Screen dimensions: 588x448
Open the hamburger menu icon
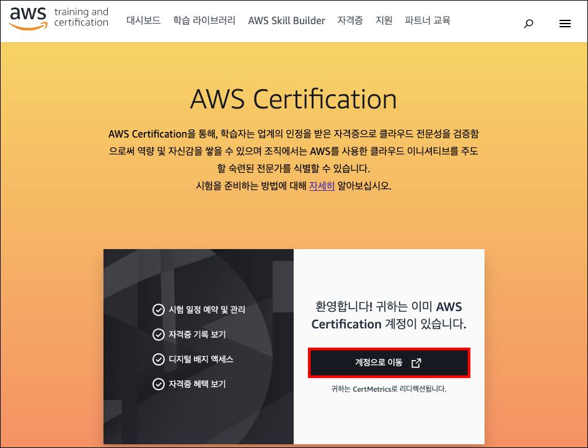coord(564,24)
